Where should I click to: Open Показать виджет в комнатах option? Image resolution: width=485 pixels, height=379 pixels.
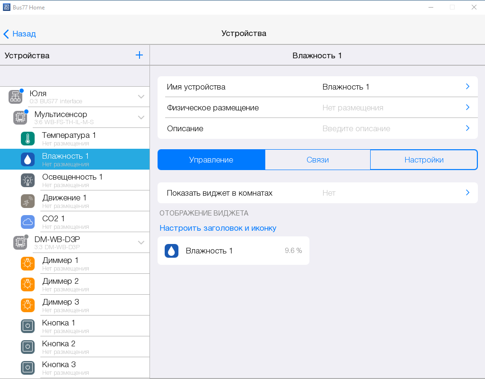317,193
